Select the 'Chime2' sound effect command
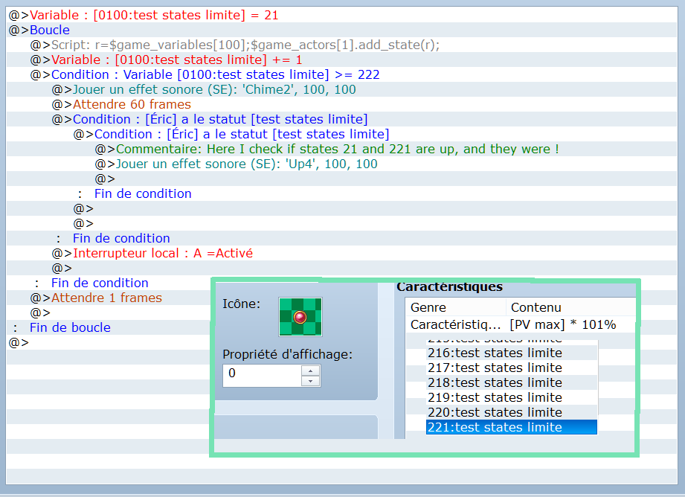The image size is (685, 497). point(213,89)
